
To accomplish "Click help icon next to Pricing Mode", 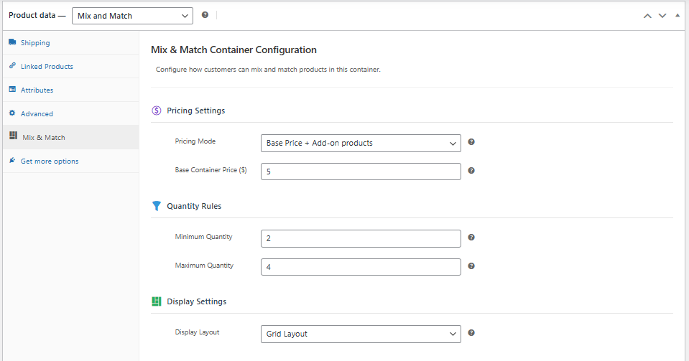I will pos(471,142).
